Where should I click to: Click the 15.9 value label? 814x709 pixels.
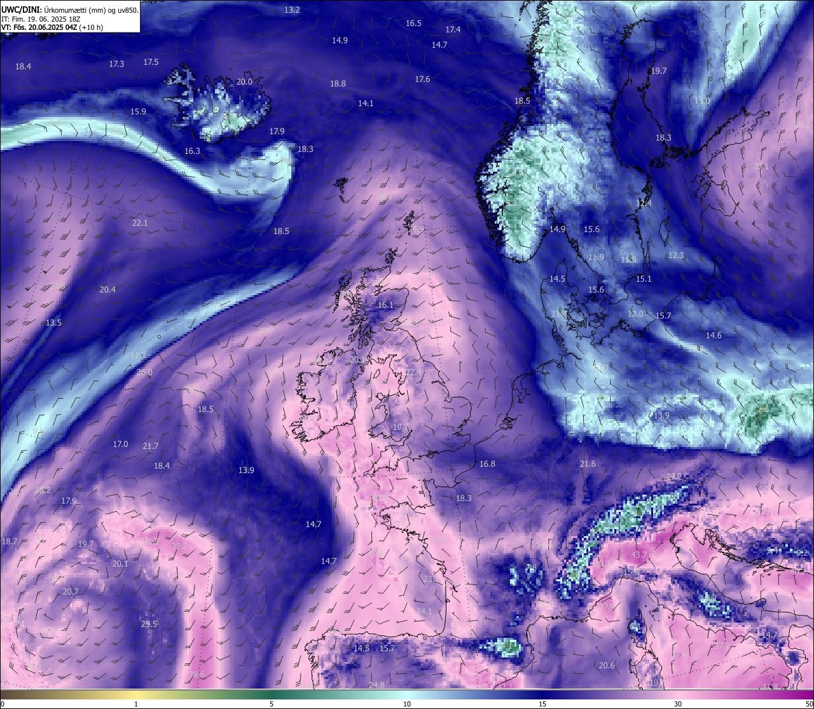(x=138, y=112)
